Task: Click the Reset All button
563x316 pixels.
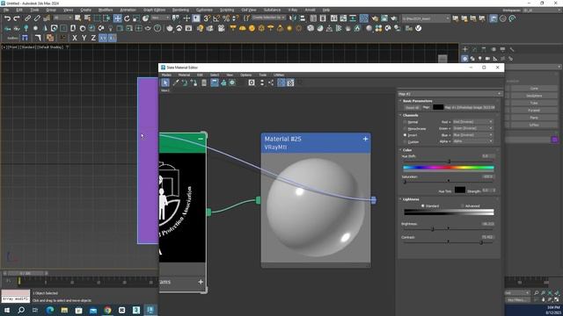Action: tap(412, 107)
